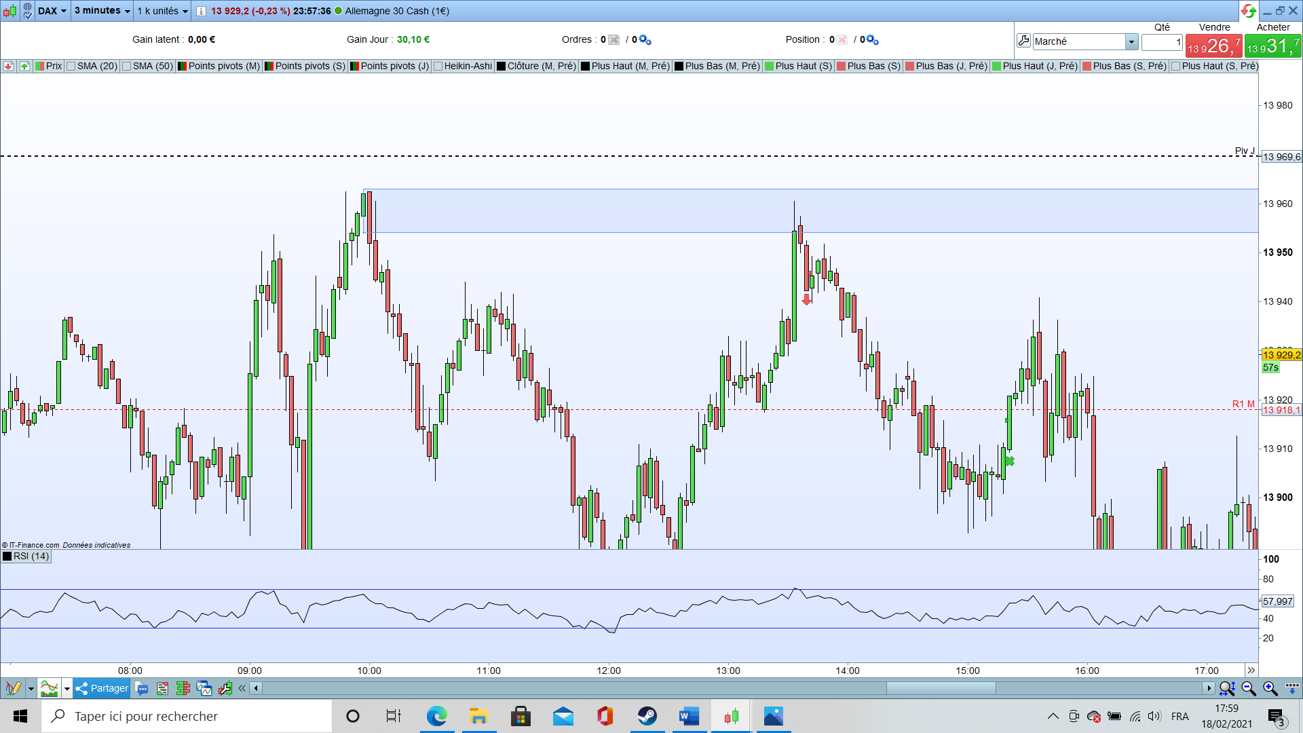This screenshot has height=733, width=1303.
Task: Enable Plus Haut (S, Pré) checkbox
Action: tap(1176, 66)
